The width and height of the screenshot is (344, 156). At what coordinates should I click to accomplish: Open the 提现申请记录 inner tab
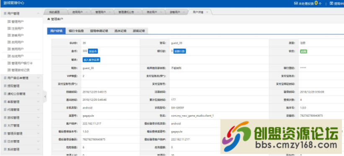[x=99, y=31]
